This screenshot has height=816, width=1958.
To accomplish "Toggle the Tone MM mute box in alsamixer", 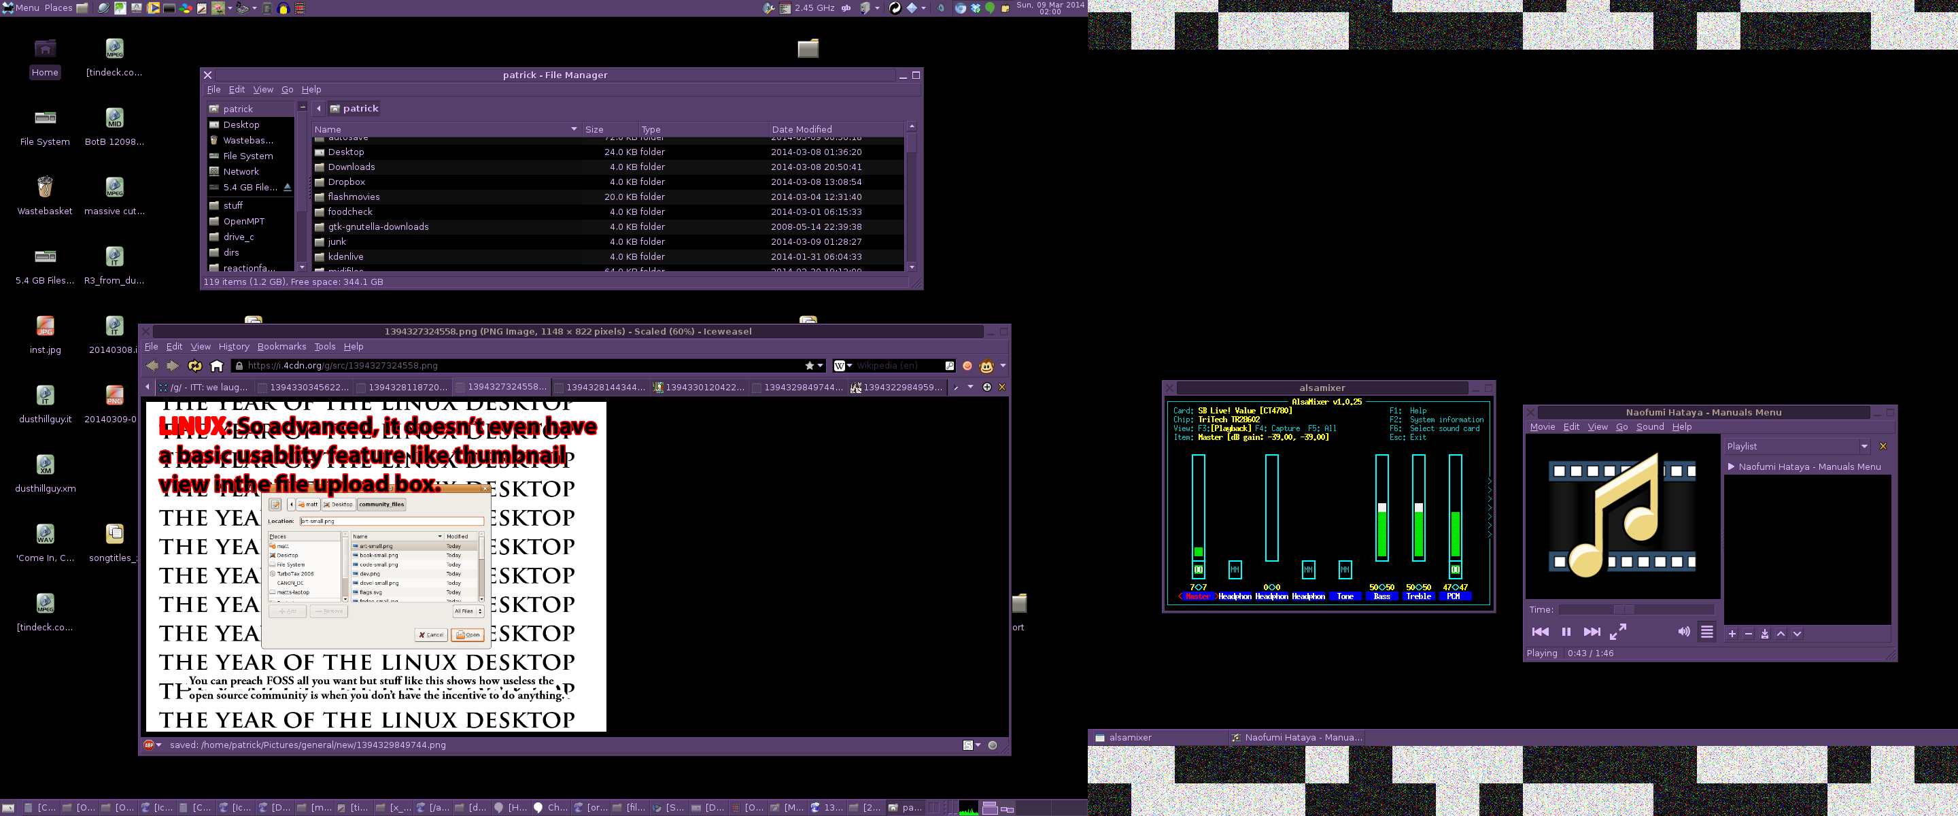I will click(x=1345, y=569).
